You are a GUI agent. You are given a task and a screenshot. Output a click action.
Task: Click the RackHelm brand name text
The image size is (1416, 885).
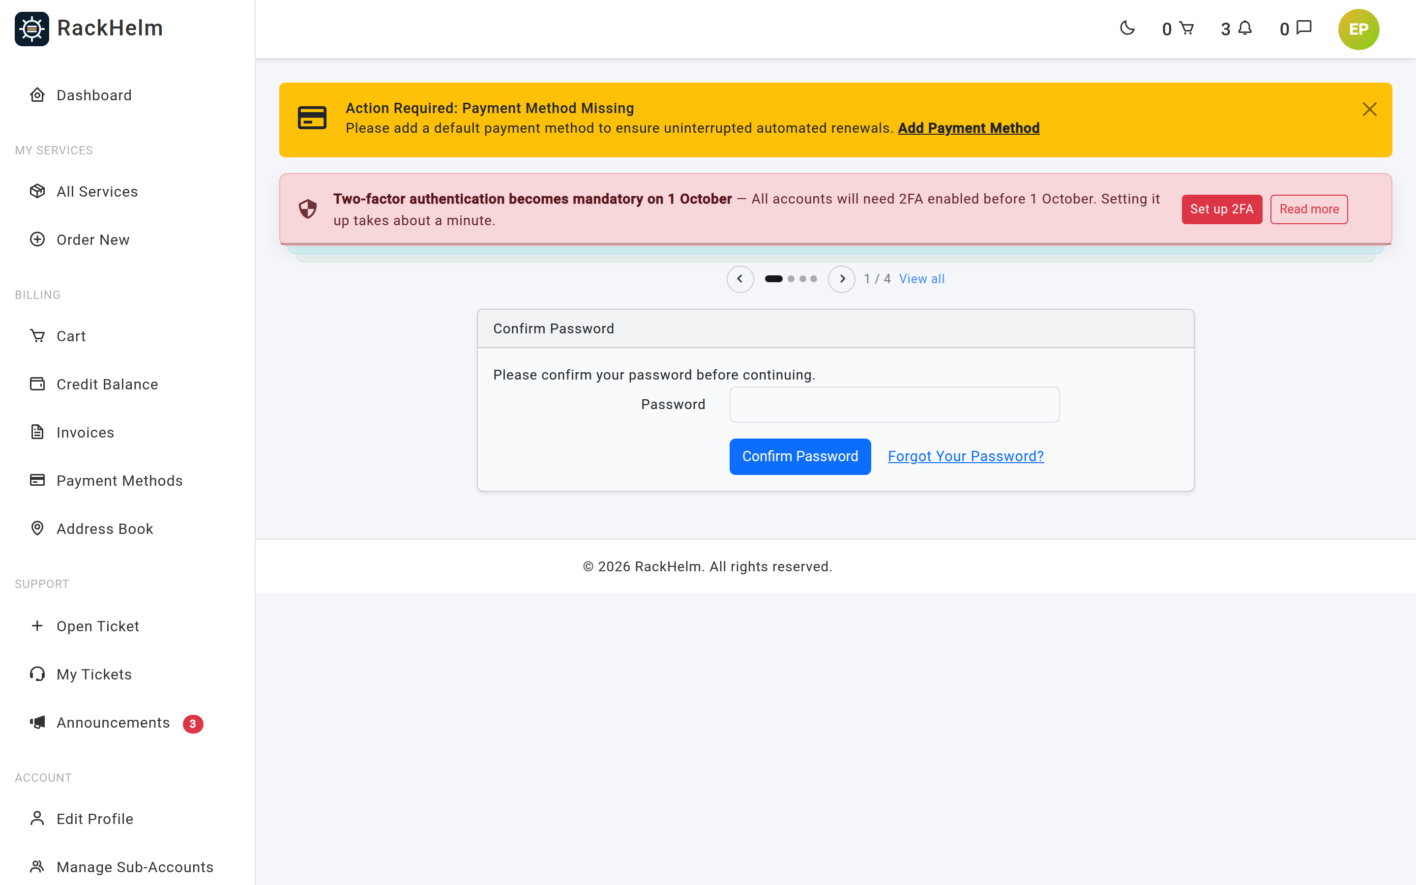(110, 28)
